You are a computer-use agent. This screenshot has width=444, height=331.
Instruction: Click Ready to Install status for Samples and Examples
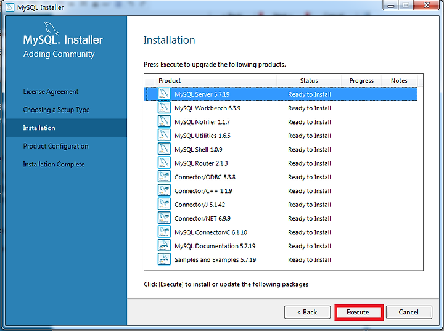pyautogui.click(x=310, y=260)
